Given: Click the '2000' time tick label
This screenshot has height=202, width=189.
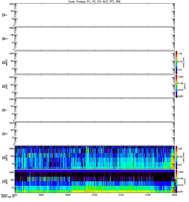Looking at the screenshot, I should (15, 195).
